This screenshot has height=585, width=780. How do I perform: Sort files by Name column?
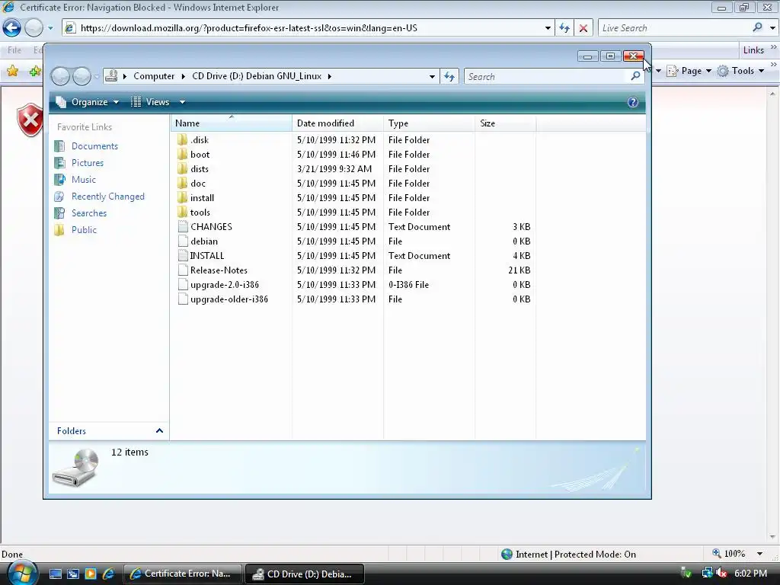pyautogui.click(x=232, y=123)
